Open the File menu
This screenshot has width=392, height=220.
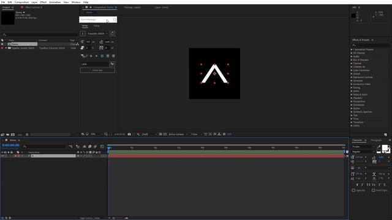tap(2, 2)
